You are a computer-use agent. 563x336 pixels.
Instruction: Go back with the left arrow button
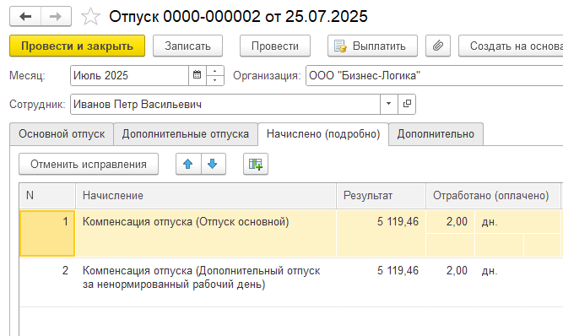click(25, 17)
